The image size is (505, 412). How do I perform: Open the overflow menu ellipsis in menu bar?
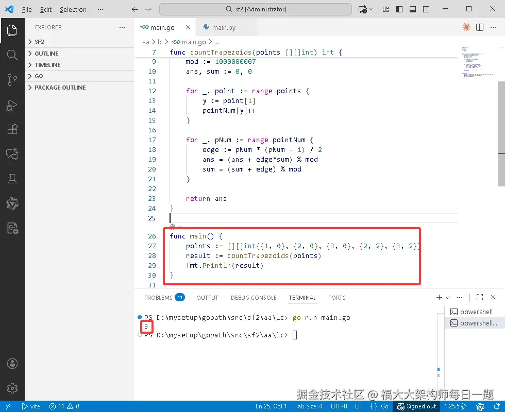pyautogui.click(x=100, y=9)
